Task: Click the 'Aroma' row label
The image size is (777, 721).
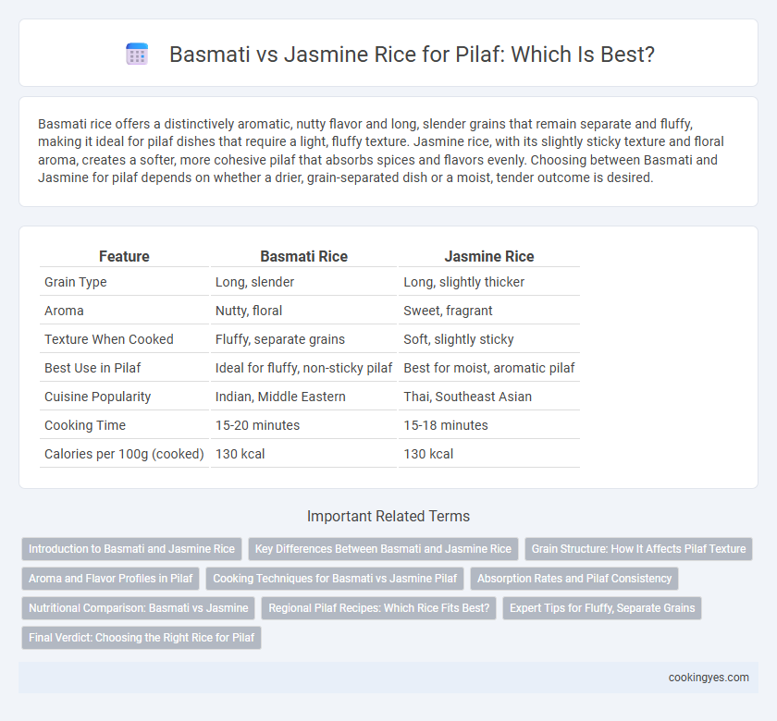Action: (64, 311)
